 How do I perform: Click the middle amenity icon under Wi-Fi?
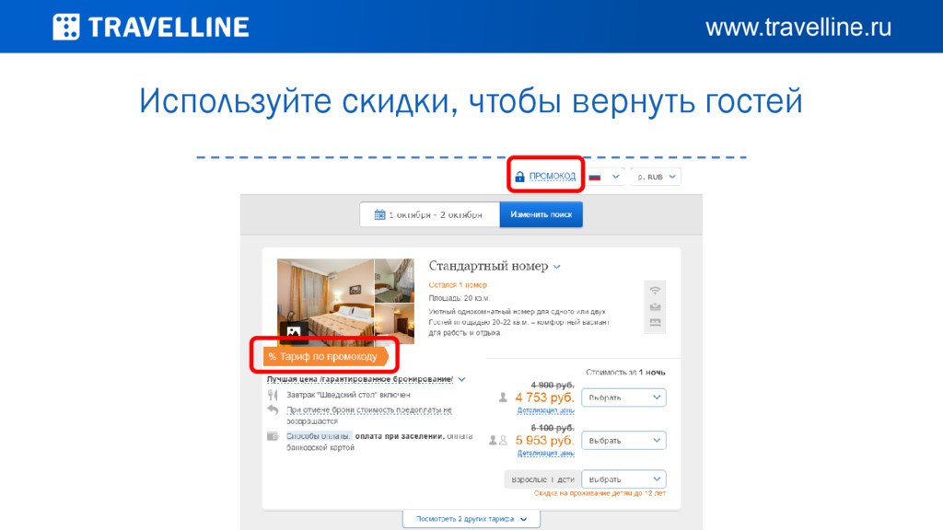(655, 307)
